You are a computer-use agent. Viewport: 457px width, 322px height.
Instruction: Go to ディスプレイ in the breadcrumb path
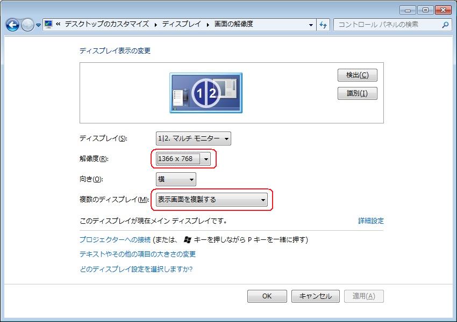click(181, 24)
